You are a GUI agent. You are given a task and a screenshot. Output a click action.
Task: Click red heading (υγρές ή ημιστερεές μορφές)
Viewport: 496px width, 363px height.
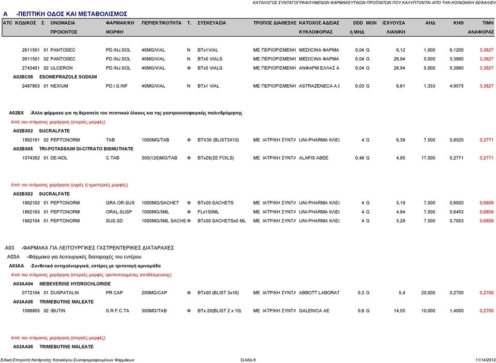click(x=69, y=185)
